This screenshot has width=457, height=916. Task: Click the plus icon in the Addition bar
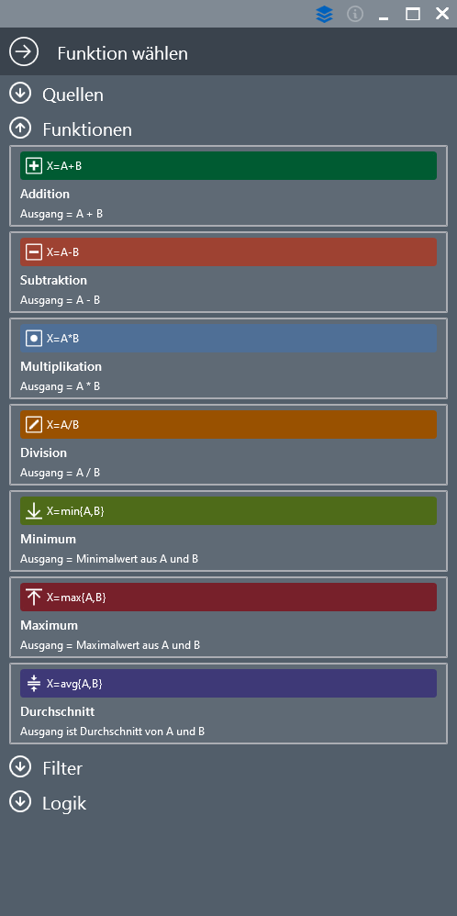(34, 166)
